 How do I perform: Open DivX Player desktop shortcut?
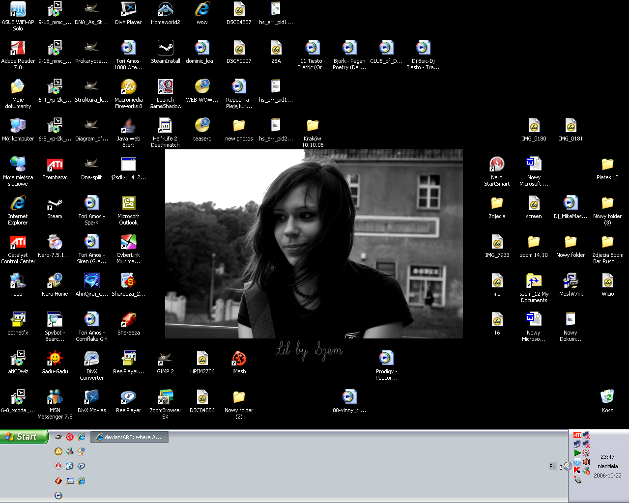click(x=128, y=13)
